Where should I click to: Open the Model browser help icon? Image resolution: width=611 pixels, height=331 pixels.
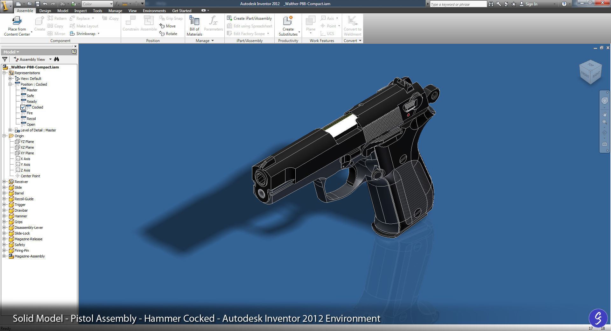74,52
